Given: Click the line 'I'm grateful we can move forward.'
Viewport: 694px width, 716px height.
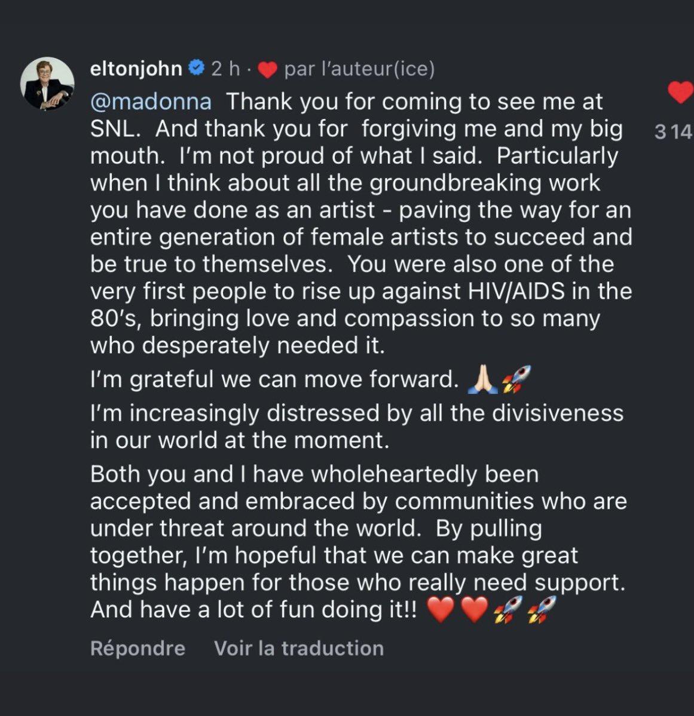Looking at the screenshot, I should click(x=274, y=380).
